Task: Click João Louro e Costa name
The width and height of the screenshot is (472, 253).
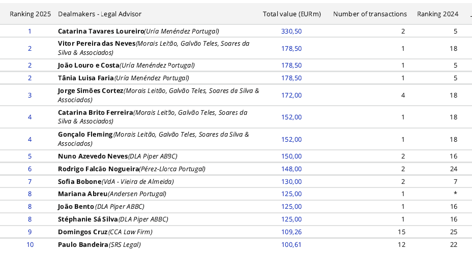Action: coord(89,65)
